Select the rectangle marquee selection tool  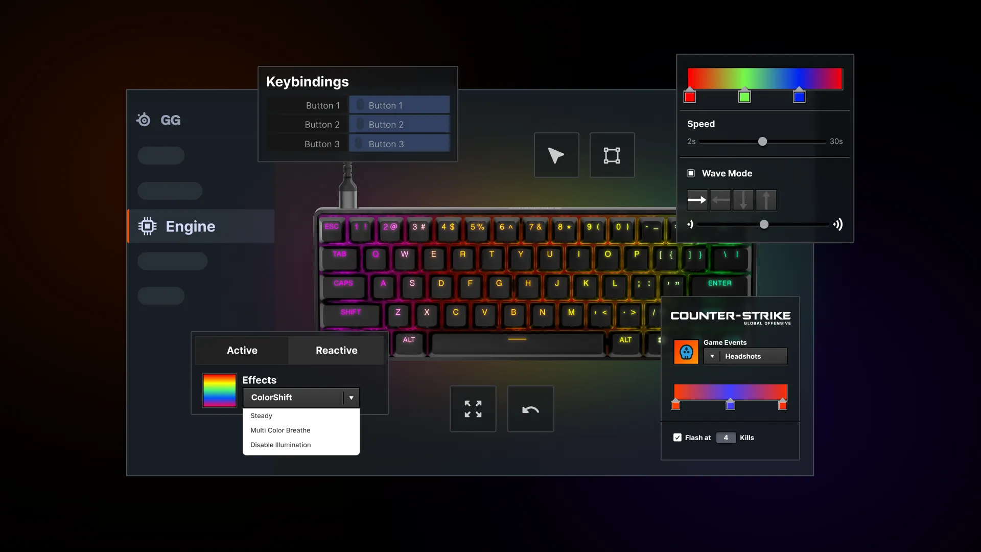pos(612,155)
